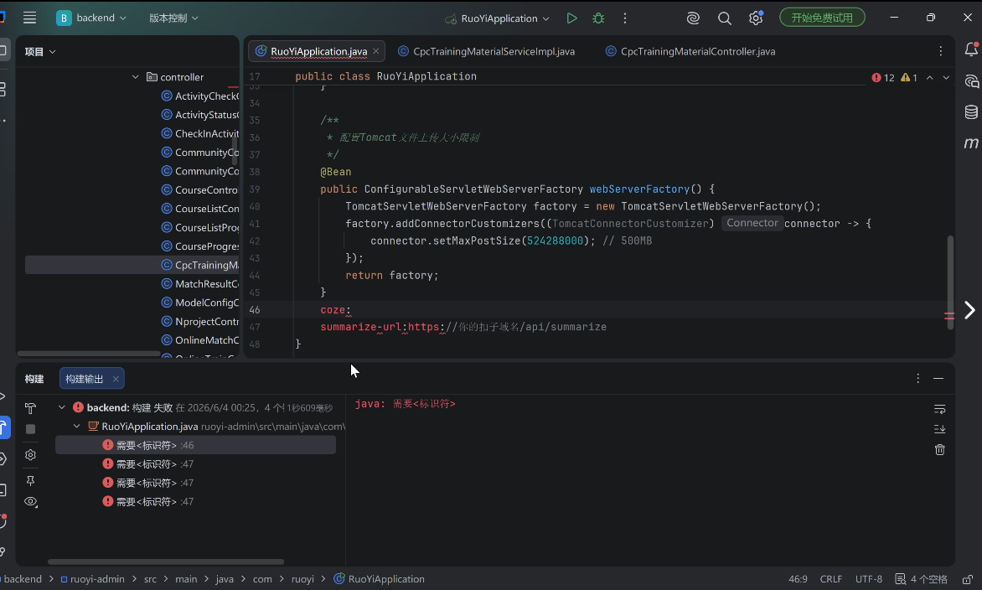Switch to CpcTrainingMaterialController.java tab
Screen dimensions: 982x590
690,51
